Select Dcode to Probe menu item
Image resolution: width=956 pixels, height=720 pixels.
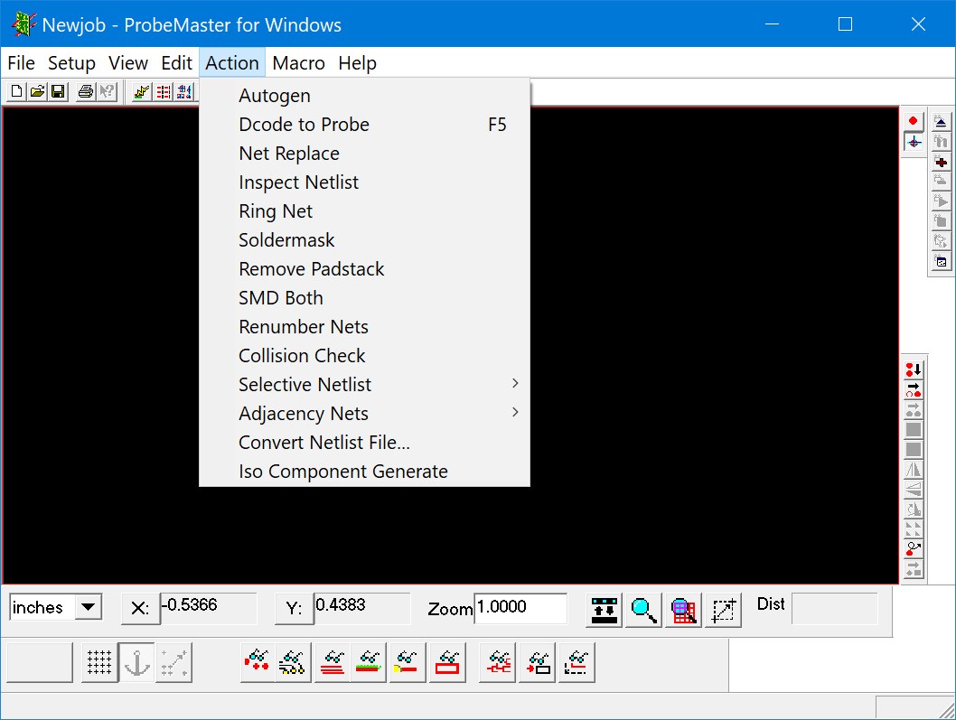(x=364, y=125)
